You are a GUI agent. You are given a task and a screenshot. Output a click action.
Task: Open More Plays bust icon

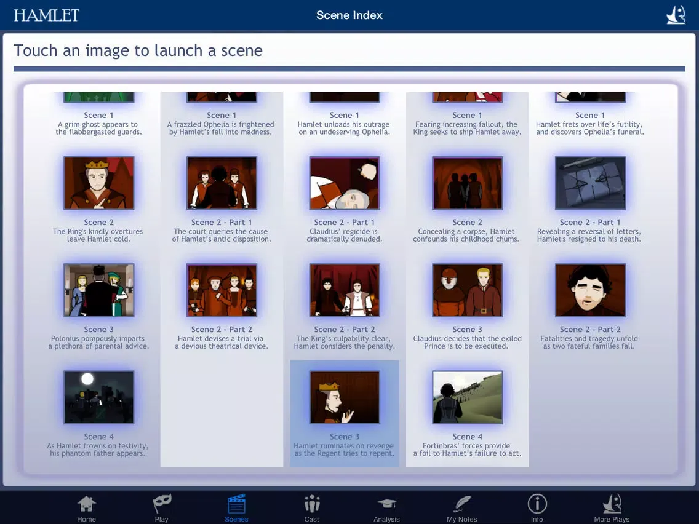[x=612, y=504]
